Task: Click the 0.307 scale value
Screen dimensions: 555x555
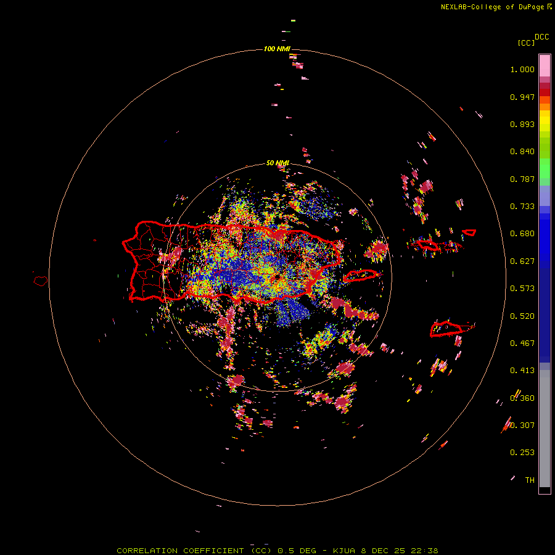Action: pos(522,425)
